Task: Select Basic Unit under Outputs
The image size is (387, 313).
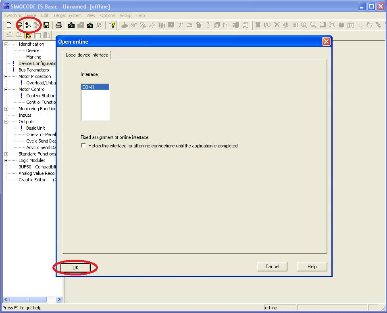Action: tap(35, 128)
